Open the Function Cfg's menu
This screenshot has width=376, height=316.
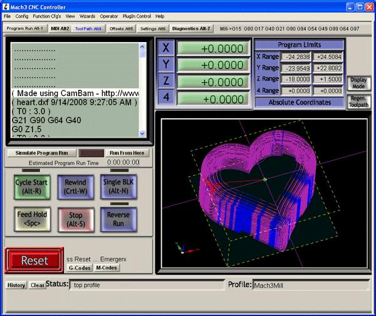click(x=47, y=16)
